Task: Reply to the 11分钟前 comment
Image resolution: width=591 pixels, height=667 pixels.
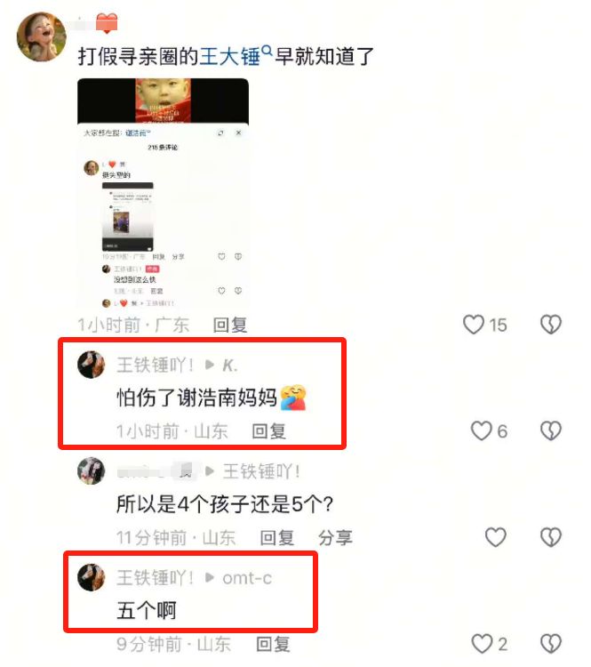Action: click(x=276, y=538)
